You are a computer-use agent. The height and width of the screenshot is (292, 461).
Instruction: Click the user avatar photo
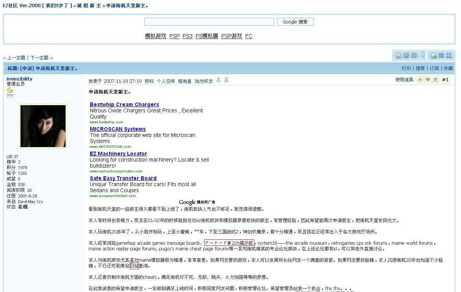43,126
